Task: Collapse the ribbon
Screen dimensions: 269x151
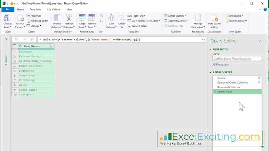Action: coord(260,10)
